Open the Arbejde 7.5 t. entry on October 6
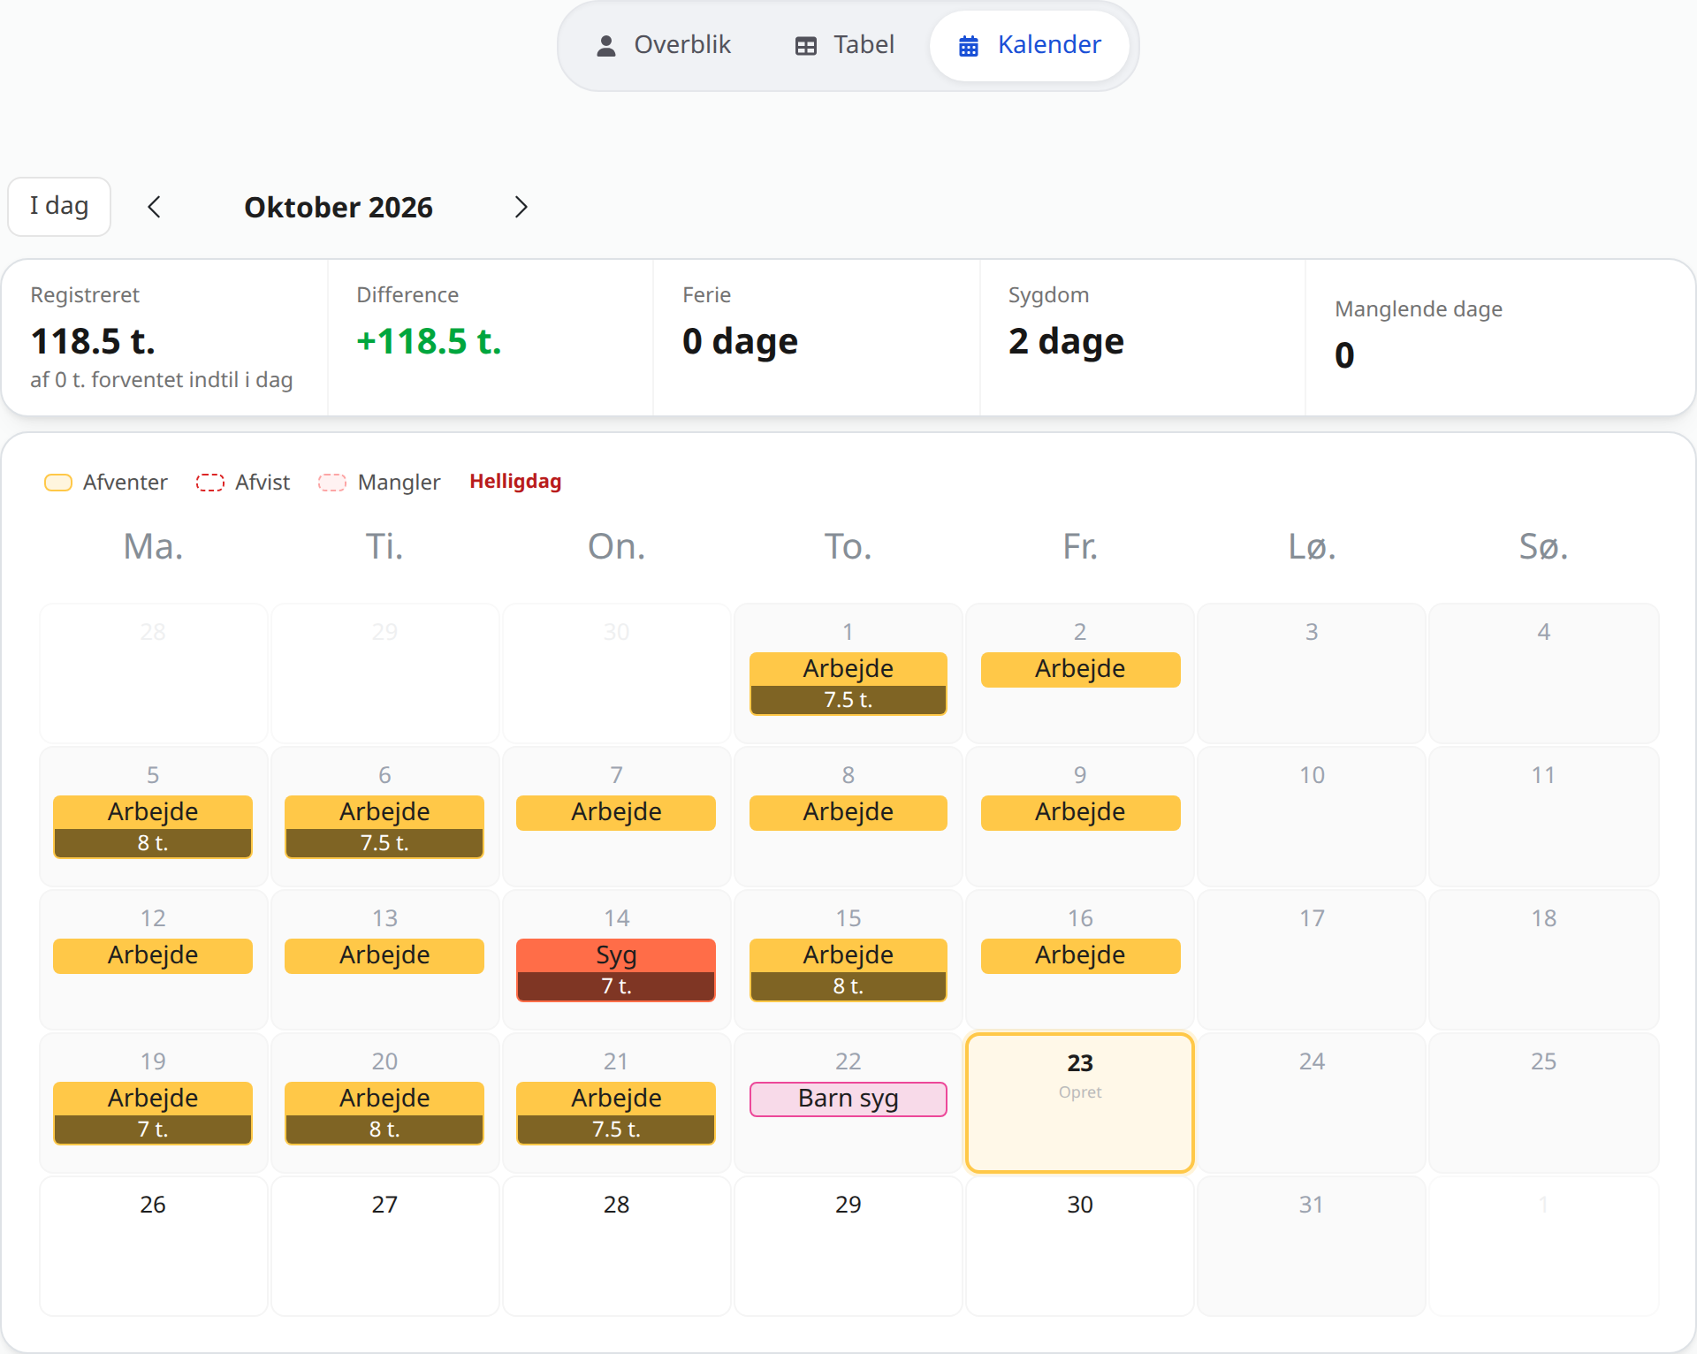 coord(384,827)
